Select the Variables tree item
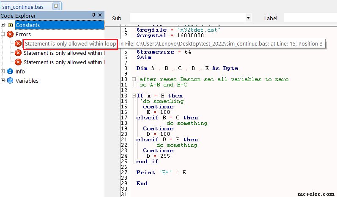The width and height of the screenshot is (337, 197). 27,81
